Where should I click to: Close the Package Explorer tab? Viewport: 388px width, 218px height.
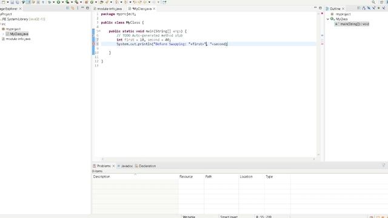tap(20, 8)
